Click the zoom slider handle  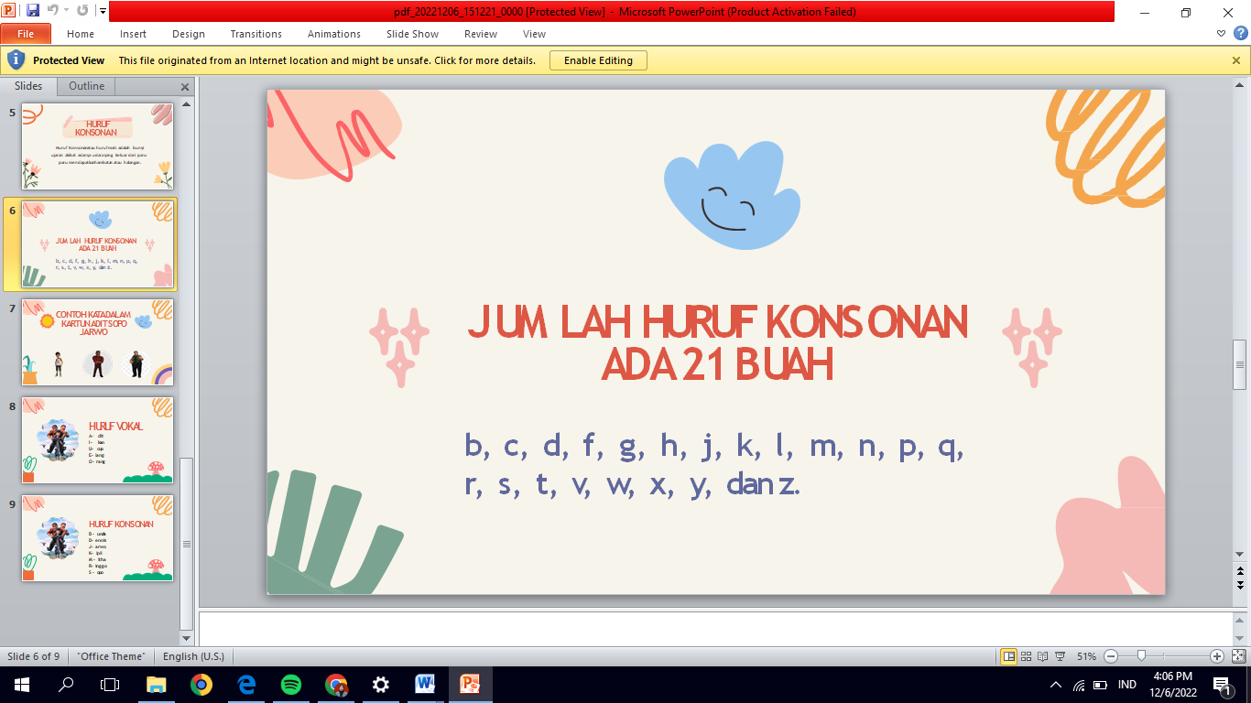[1141, 656]
